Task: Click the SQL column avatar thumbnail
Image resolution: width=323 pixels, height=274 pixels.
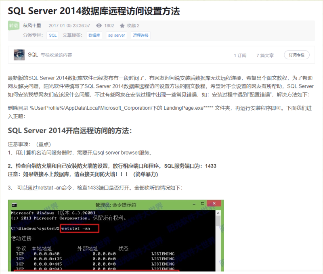Action: pyautogui.click(x=19, y=55)
